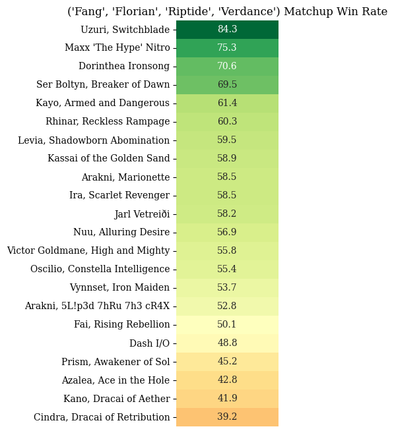394x433 pixels.
Task: Select the 45.2 Prism cell
Action: tap(227, 362)
